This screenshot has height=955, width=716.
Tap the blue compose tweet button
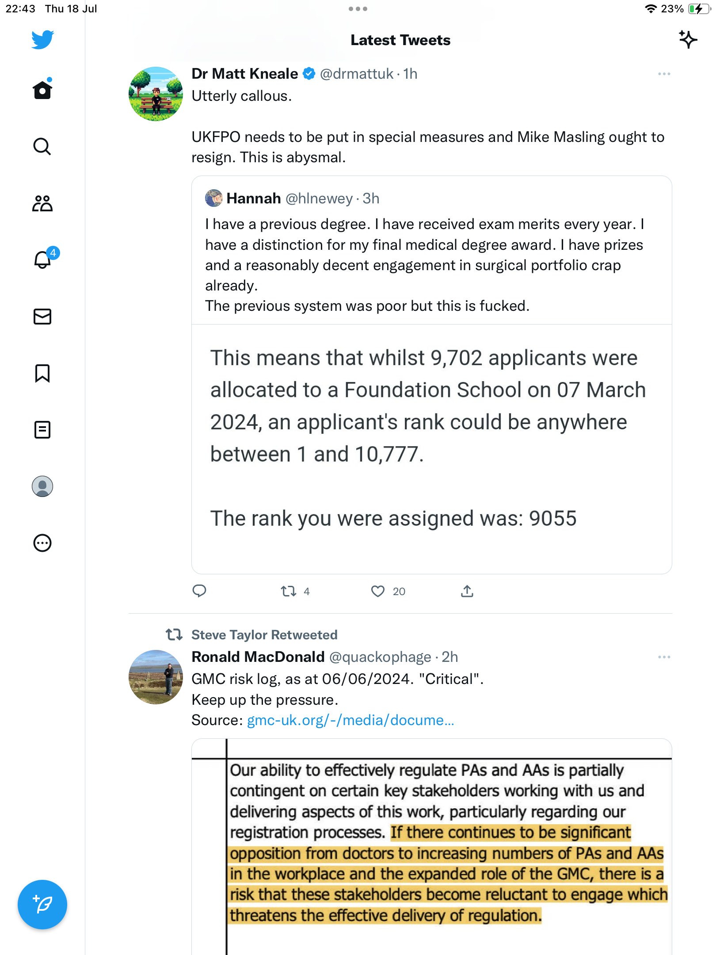point(42,905)
